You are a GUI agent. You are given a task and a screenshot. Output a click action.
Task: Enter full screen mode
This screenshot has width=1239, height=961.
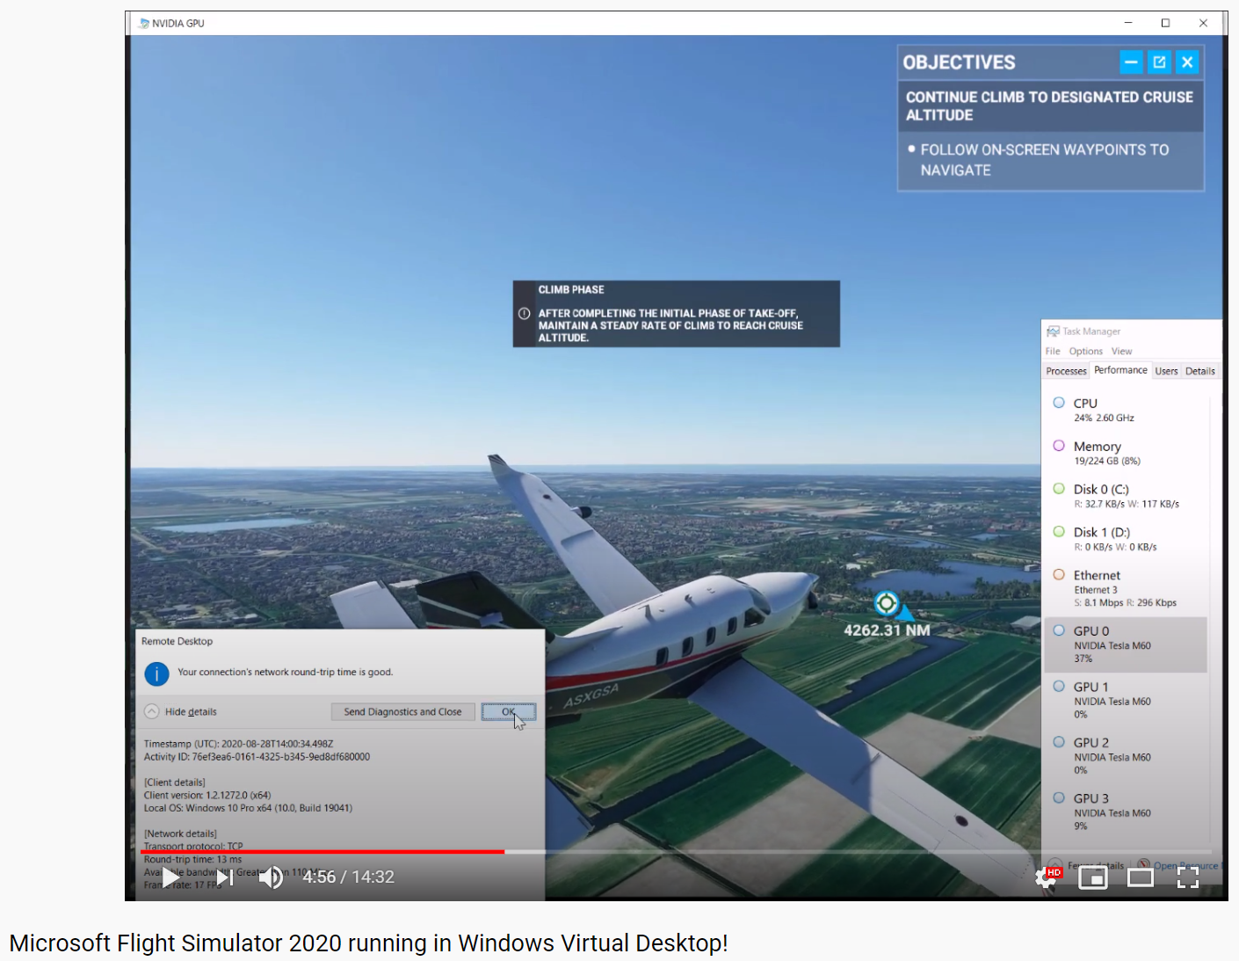(x=1188, y=877)
